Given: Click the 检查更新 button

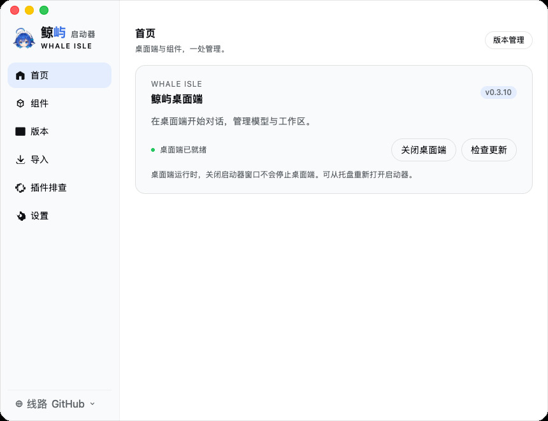Looking at the screenshot, I should (x=489, y=150).
